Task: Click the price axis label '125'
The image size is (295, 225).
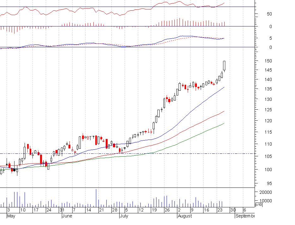Action: tap(268, 110)
